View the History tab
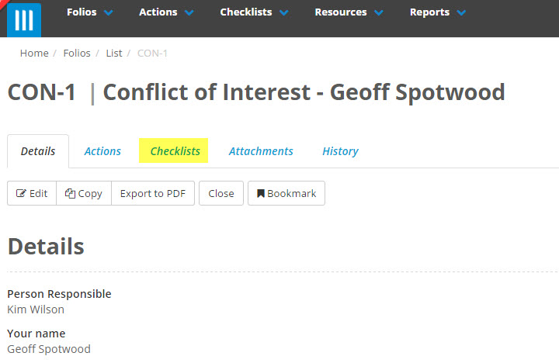 [340, 151]
